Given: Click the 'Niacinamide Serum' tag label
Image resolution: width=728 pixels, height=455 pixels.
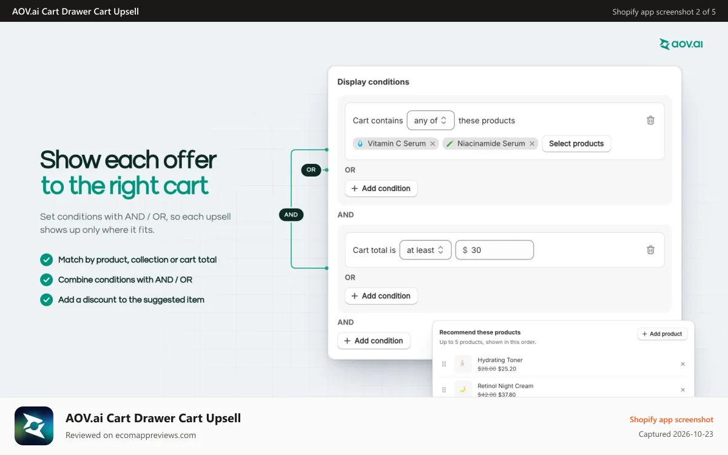Looking at the screenshot, I should pos(491,144).
